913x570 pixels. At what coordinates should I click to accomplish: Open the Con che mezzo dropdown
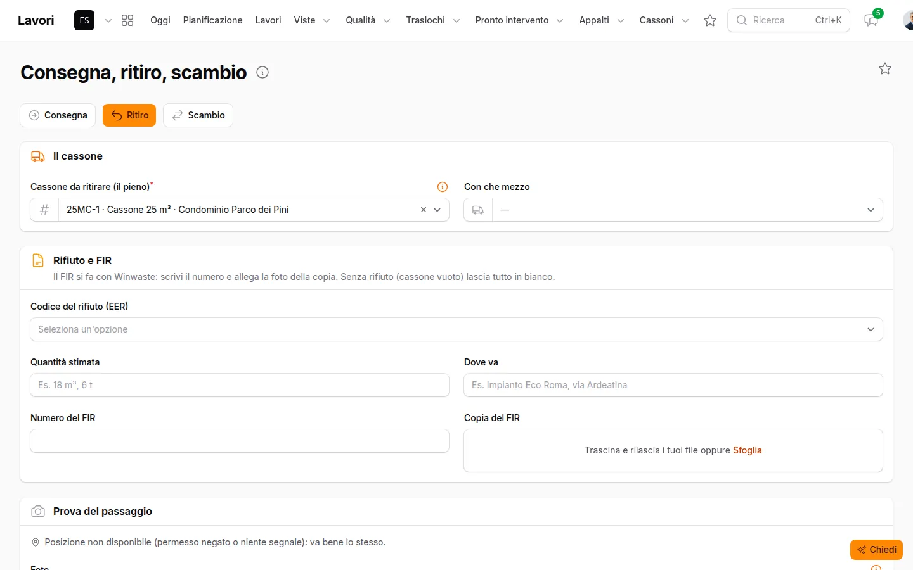[x=673, y=210]
